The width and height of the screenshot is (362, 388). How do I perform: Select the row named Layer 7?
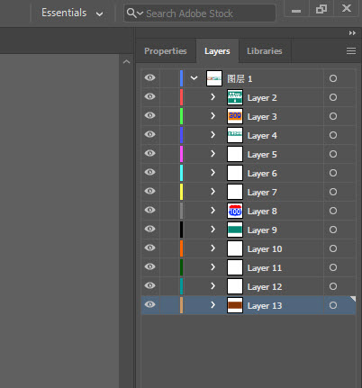(249, 192)
